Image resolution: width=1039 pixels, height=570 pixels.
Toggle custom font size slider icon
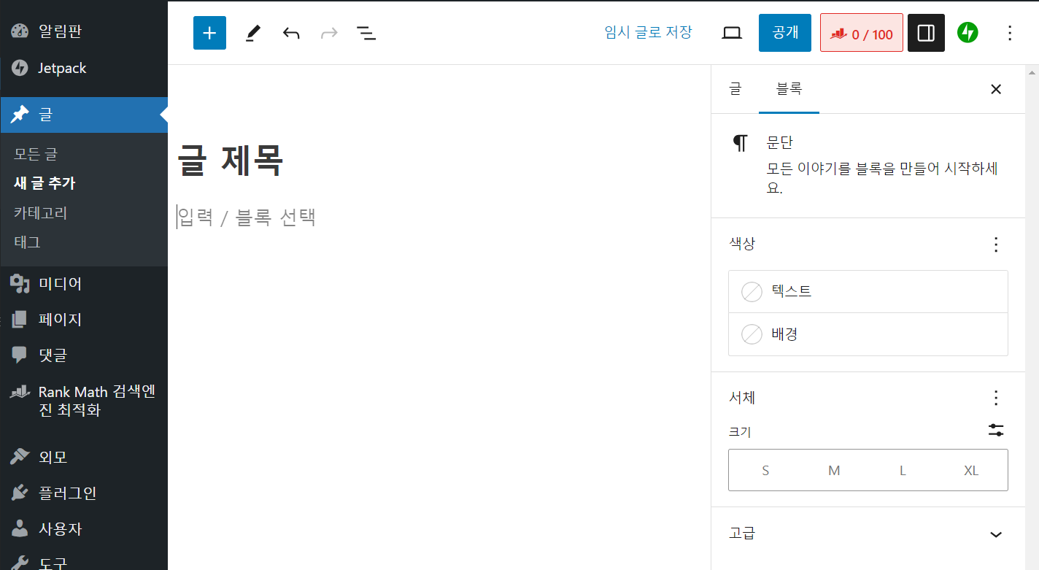[x=996, y=431]
